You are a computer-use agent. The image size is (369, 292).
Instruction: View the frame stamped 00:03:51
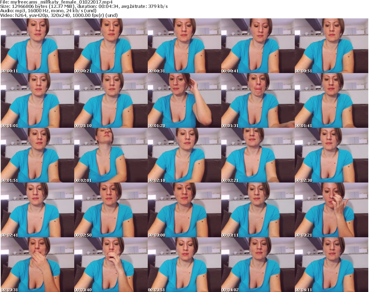tap(184, 265)
